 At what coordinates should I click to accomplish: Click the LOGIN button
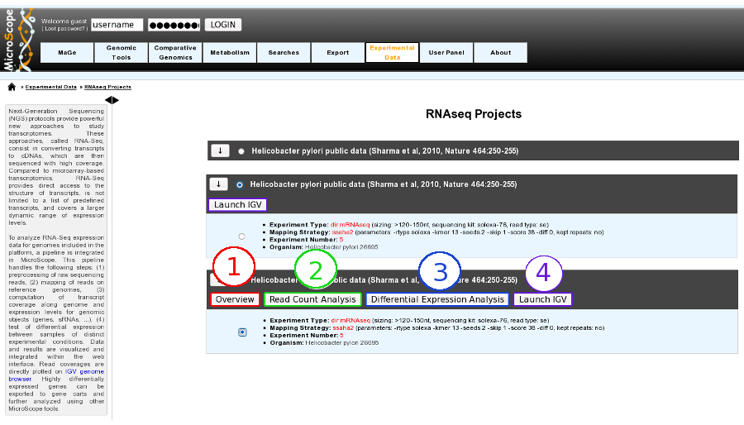tap(223, 25)
